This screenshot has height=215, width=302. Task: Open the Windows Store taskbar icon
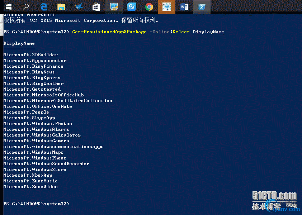tap(96, 7)
